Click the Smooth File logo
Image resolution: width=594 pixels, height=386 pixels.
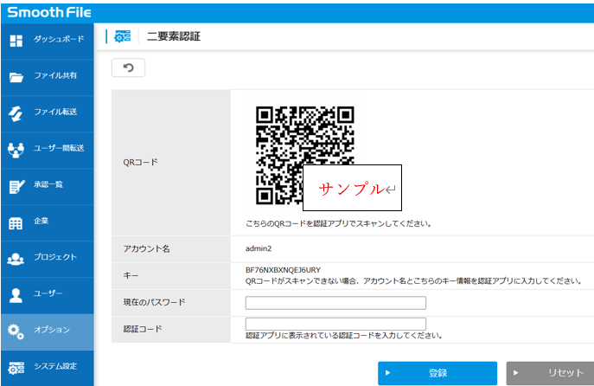tap(49, 12)
